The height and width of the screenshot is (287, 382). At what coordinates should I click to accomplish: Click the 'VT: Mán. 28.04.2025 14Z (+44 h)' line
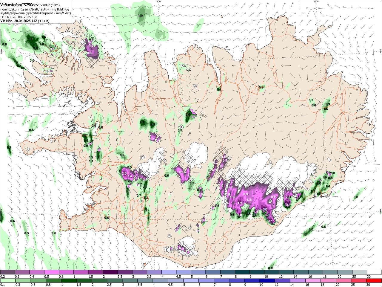tap(25, 21)
